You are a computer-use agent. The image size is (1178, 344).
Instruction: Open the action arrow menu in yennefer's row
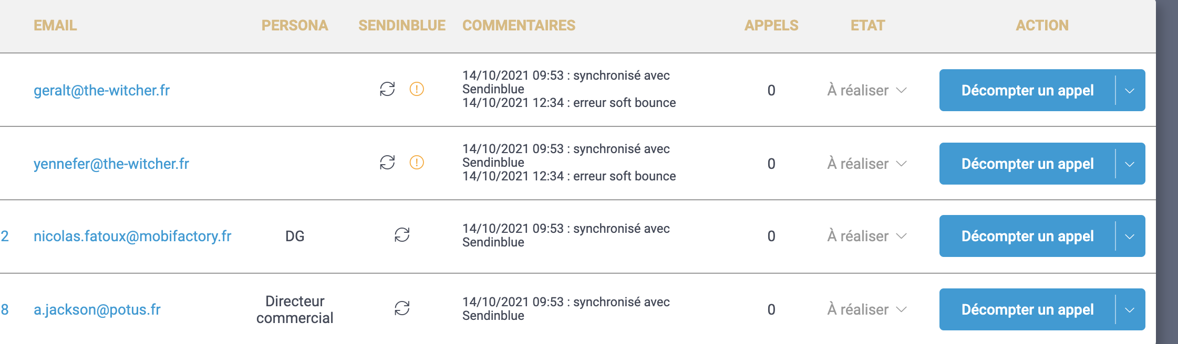[1130, 164]
